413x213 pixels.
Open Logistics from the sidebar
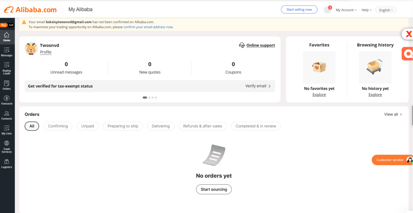(x=7, y=163)
